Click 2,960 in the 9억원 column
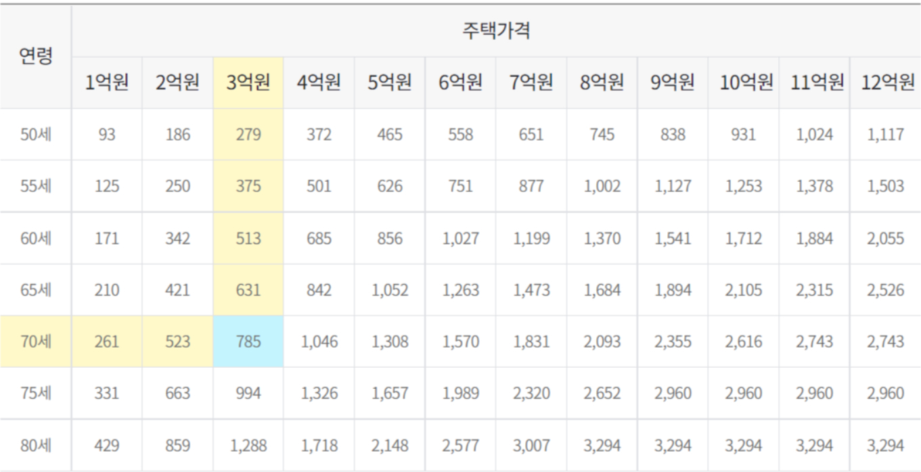This screenshot has height=472, width=921. pos(673,393)
